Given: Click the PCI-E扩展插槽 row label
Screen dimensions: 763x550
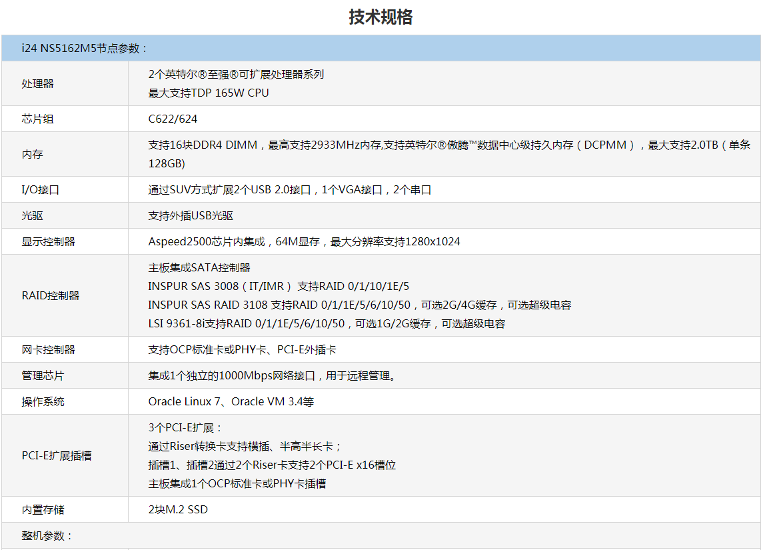Looking at the screenshot, I should tap(57, 456).
